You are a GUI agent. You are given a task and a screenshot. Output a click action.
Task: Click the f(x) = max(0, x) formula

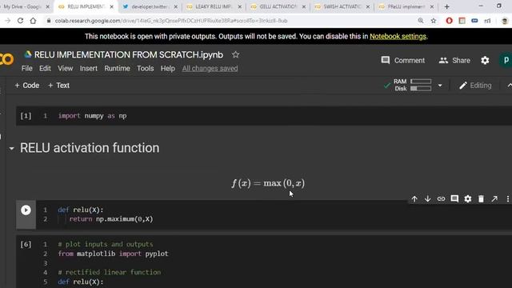coord(268,183)
